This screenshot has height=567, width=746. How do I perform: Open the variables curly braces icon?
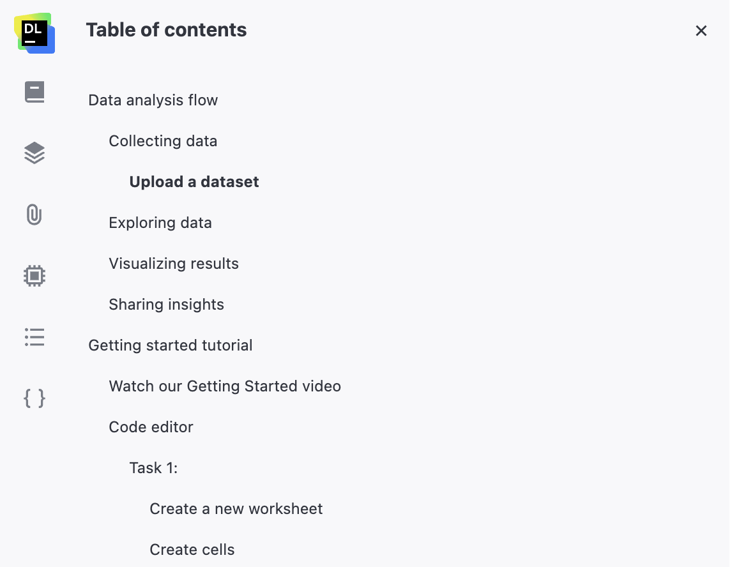(34, 397)
